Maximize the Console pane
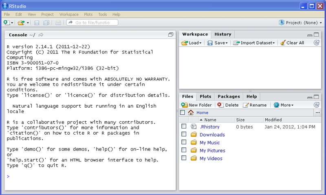The width and height of the screenshot is (326, 195). (x=171, y=35)
